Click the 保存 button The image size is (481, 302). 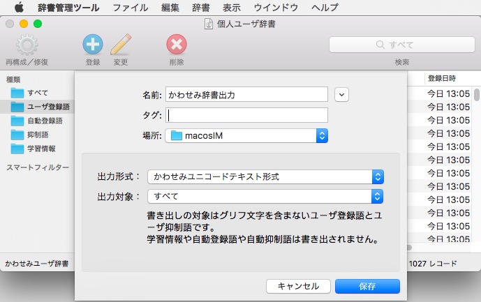pos(367,286)
